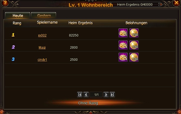Jump to the last page

tap(112, 95)
